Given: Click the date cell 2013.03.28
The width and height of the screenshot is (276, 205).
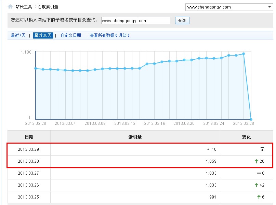Looking at the screenshot, I should (x=28, y=161).
